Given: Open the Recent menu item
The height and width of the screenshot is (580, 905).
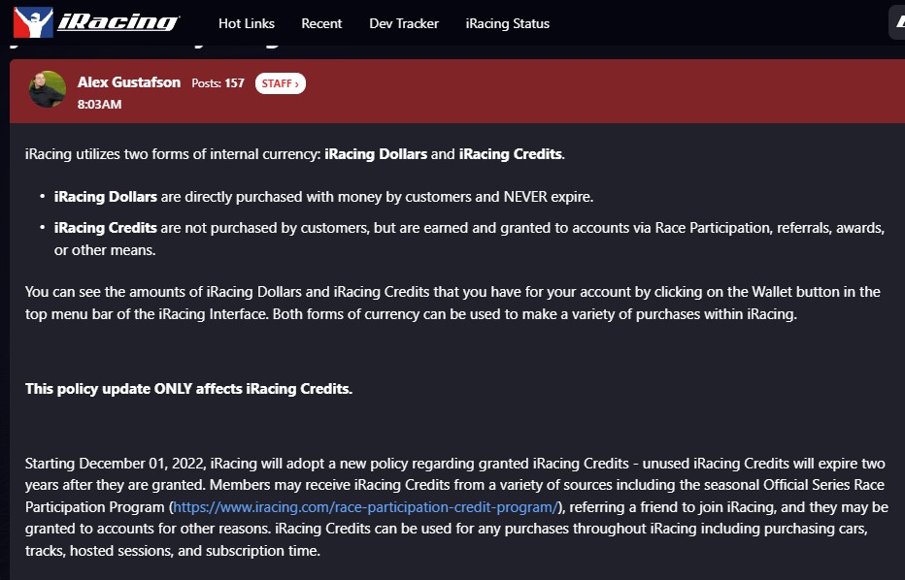Looking at the screenshot, I should [x=321, y=23].
